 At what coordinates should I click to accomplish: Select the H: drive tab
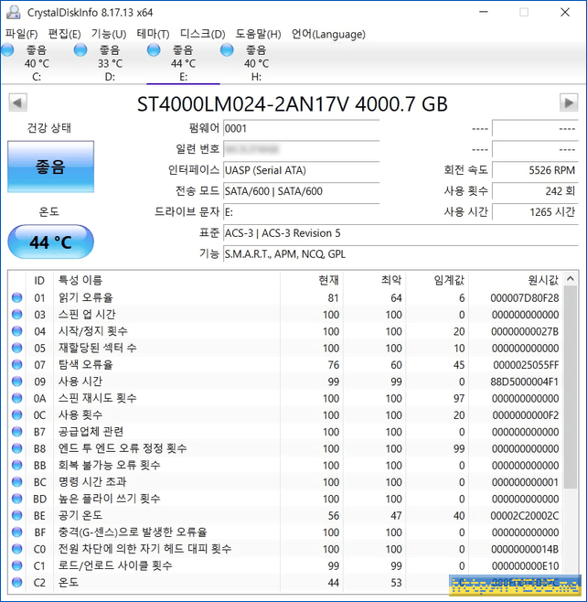click(x=256, y=63)
